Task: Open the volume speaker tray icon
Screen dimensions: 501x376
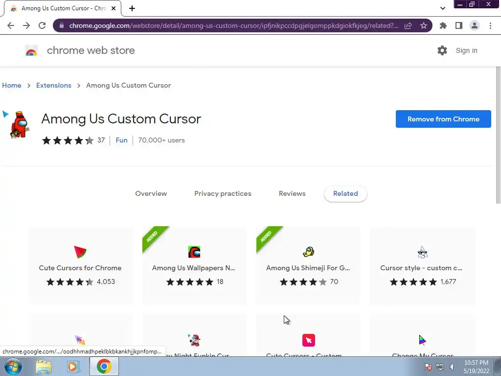Action: (x=452, y=367)
